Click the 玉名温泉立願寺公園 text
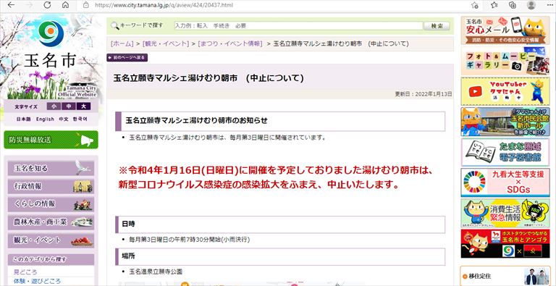The width and height of the screenshot is (556, 286). pyautogui.click(x=156, y=272)
